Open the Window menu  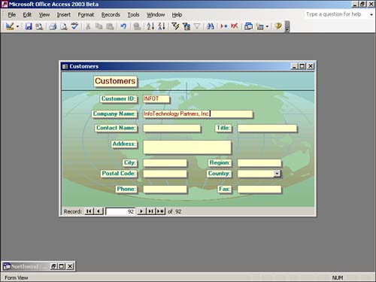pyautogui.click(x=156, y=15)
